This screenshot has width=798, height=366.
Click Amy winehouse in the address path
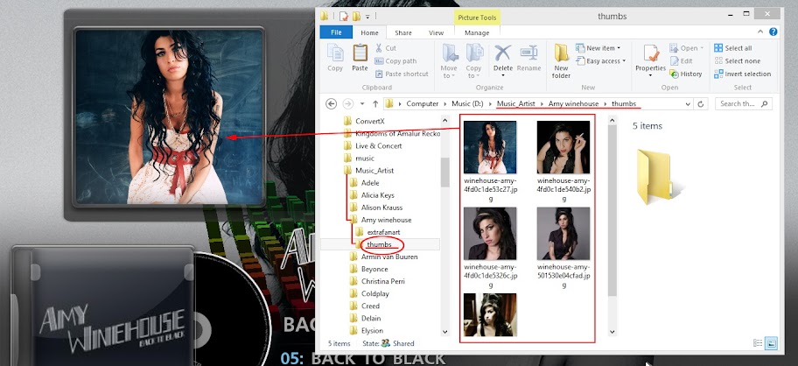click(x=573, y=104)
